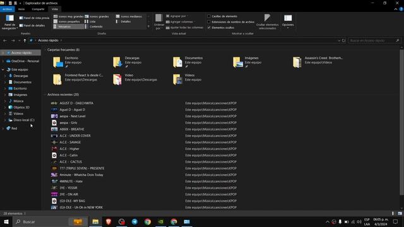Select aespa - Next Level file
The image size is (404, 227).
pyautogui.click(x=73, y=116)
